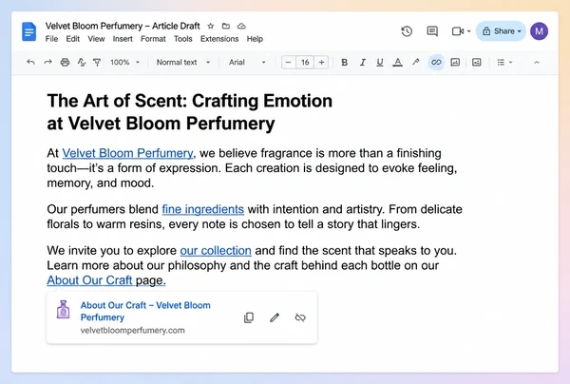Open the File menu
The width and height of the screenshot is (570, 384).
tap(51, 39)
